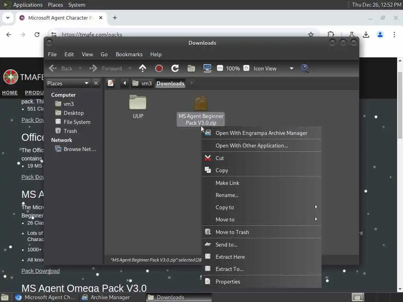Open the Help menu

(156, 54)
